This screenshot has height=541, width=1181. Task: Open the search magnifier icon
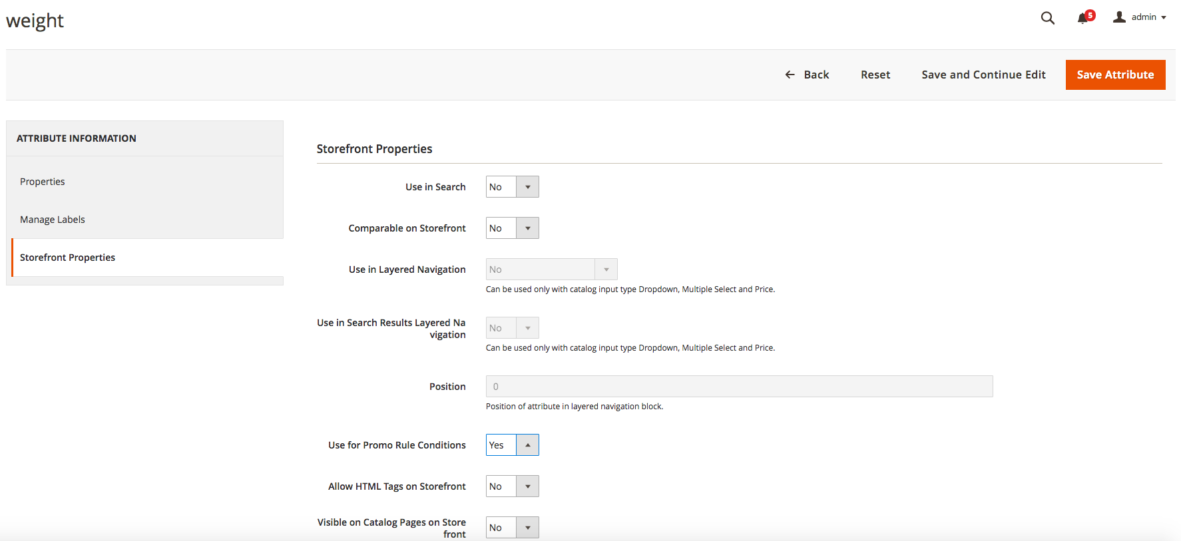(x=1047, y=18)
